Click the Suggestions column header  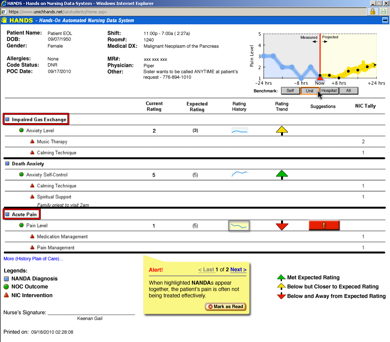(x=323, y=106)
